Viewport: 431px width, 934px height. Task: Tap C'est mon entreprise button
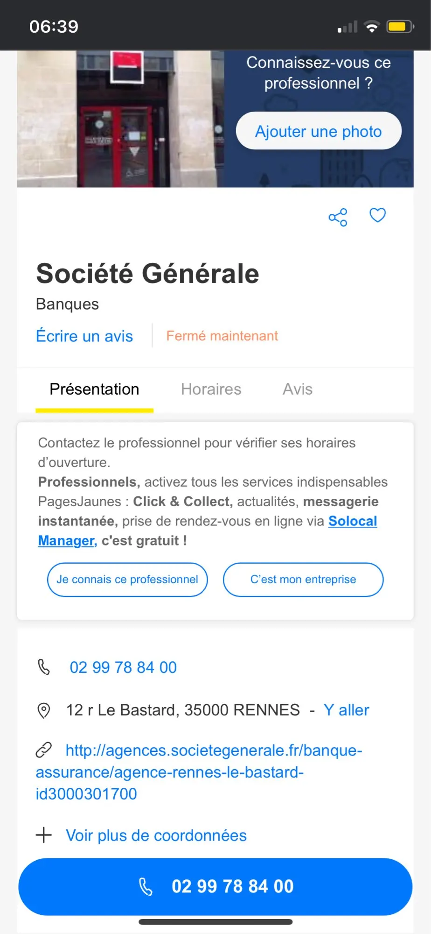point(303,580)
